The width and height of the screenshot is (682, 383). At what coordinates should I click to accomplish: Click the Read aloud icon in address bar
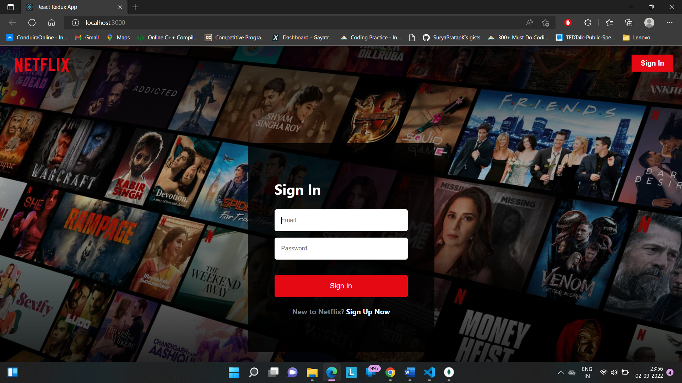pyautogui.click(x=529, y=22)
